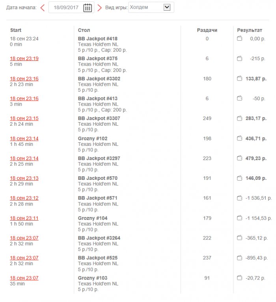Open session link 18 сен 23:13
Screen dimensions: 276x302
24,178
